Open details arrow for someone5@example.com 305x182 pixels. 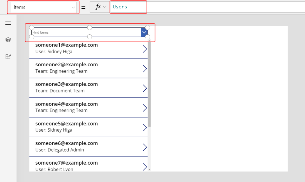[x=145, y=128]
